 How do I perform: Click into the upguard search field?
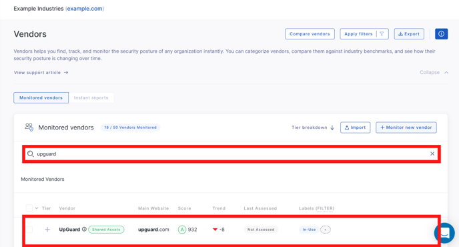point(232,154)
